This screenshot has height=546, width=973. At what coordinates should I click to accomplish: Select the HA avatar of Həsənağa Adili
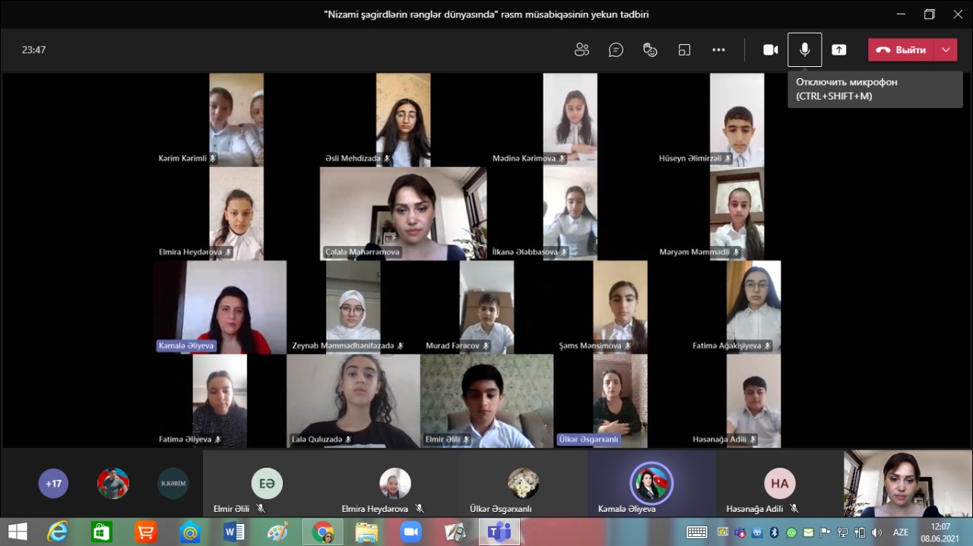pos(780,484)
